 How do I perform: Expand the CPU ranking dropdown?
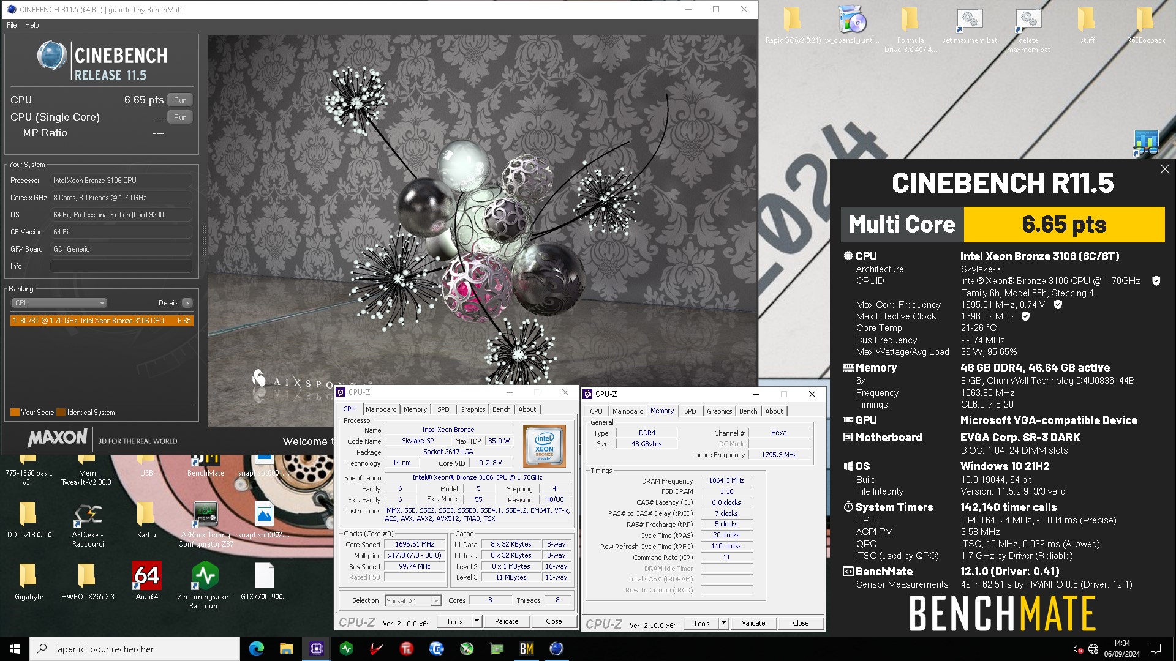click(59, 303)
